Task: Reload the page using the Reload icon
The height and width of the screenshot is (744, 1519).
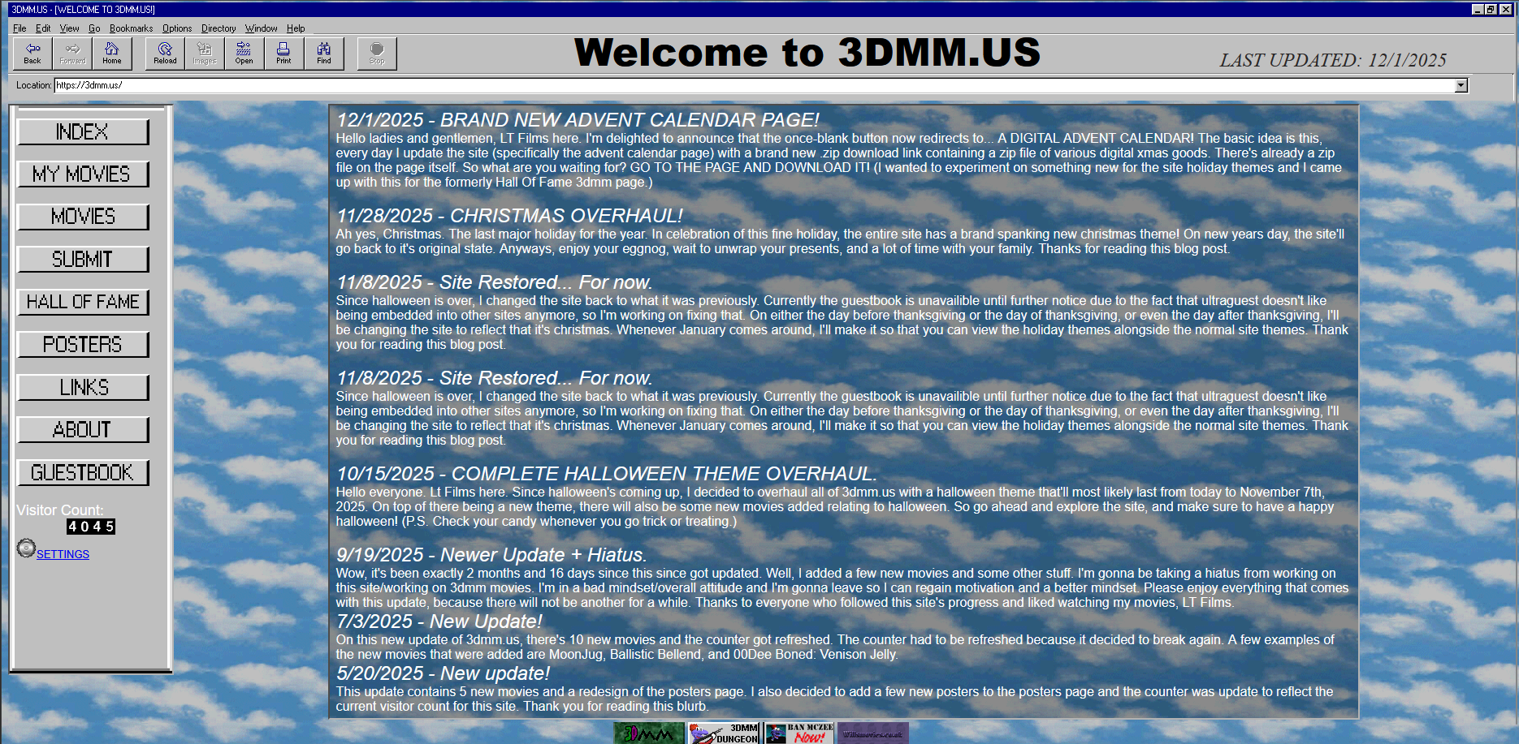Action: (x=165, y=53)
